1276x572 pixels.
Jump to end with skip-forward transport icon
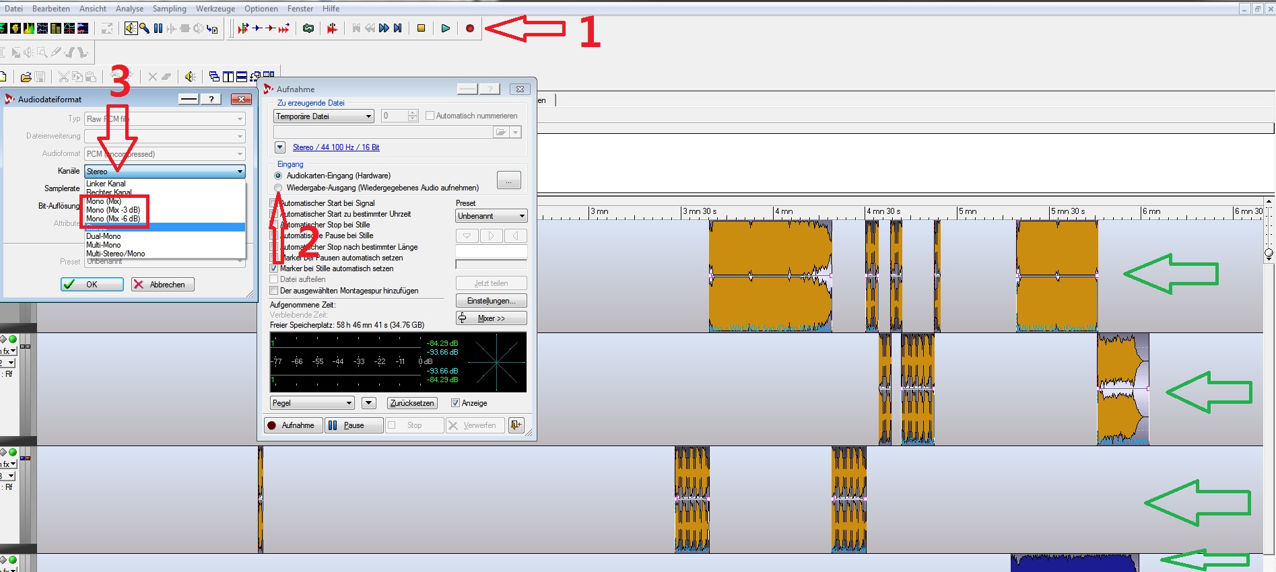pyautogui.click(x=398, y=28)
